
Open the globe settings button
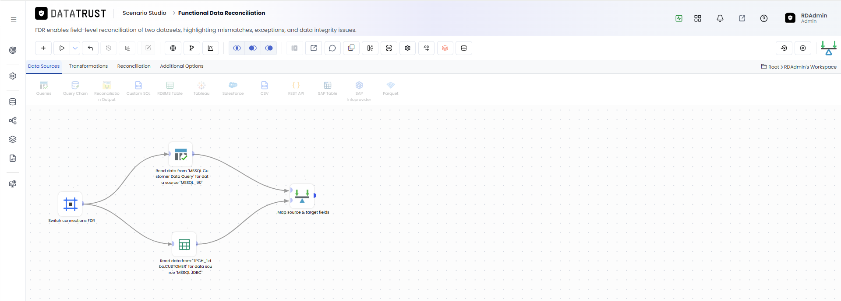[173, 48]
